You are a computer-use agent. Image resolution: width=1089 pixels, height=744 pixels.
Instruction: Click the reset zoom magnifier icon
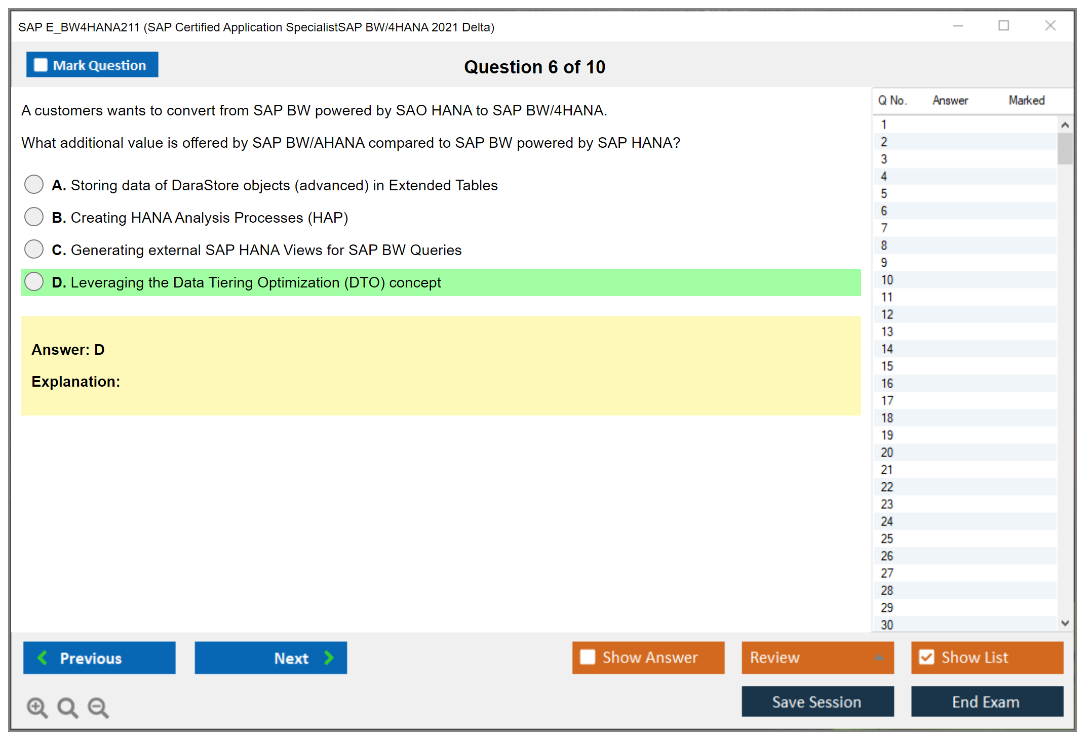(67, 707)
